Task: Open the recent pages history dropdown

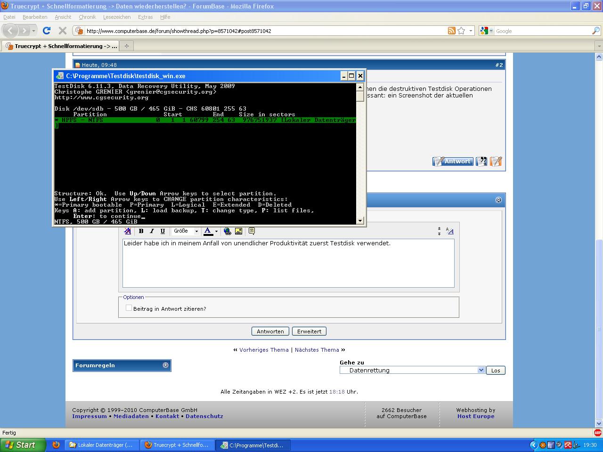Action: pos(33,31)
